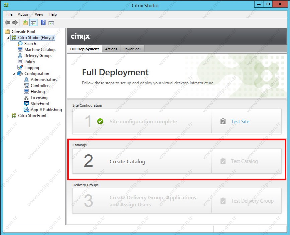This screenshot has height=235, width=290.
Task: Select Console Root in the tree
Action: click(x=23, y=32)
